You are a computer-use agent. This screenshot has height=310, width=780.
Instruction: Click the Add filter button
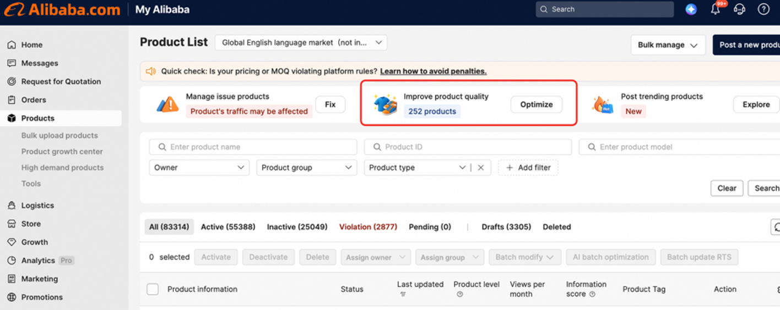528,168
